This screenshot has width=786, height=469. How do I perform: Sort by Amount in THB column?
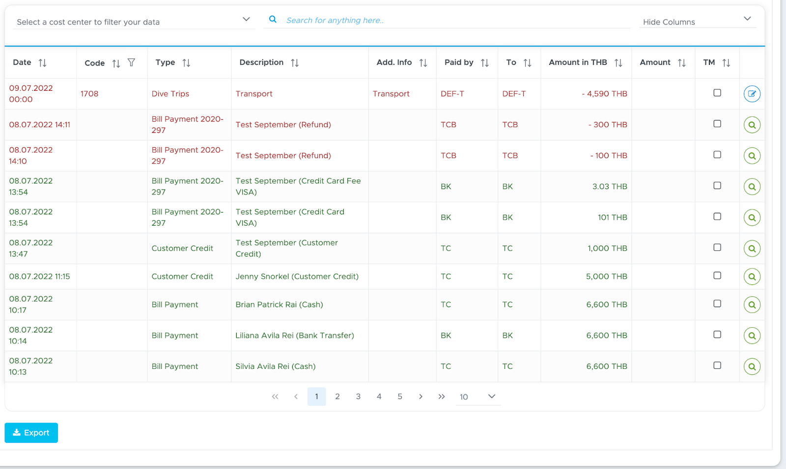pos(618,63)
